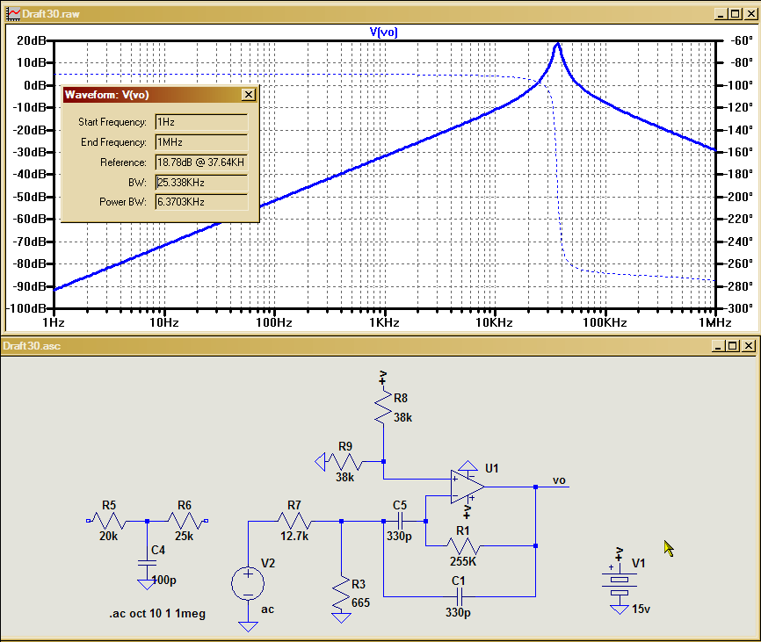The image size is (761, 642).
Task: Select resistor R6 symbol in schematic
Action: [x=185, y=522]
